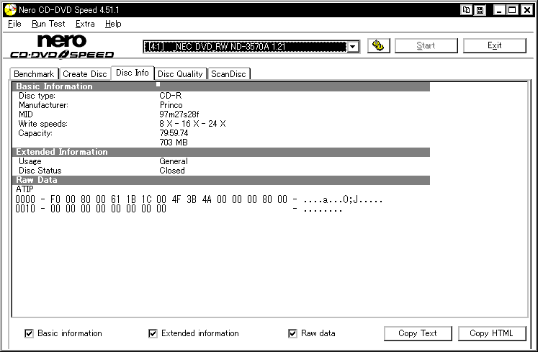Click the copy icon in the title bar
This screenshot has height=352, width=538.
pos(466,10)
